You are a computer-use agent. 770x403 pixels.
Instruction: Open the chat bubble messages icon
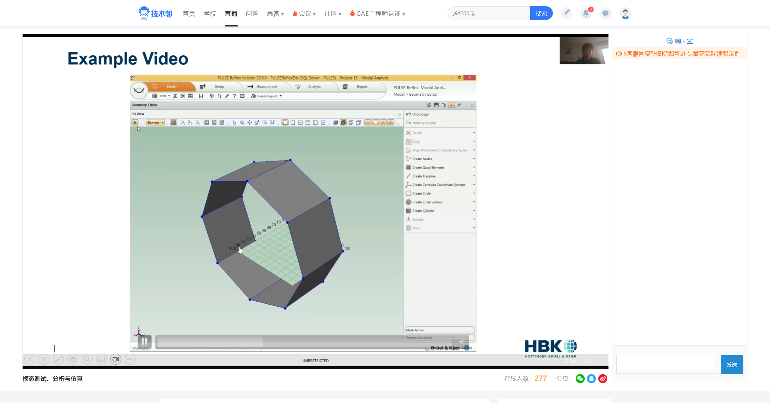[605, 13]
